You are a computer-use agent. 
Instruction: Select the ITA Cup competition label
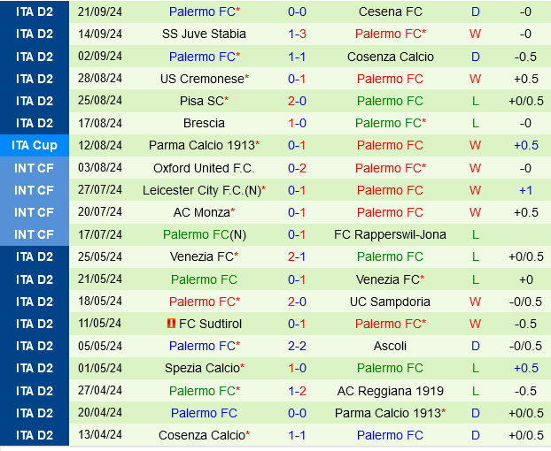coord(34,145)
